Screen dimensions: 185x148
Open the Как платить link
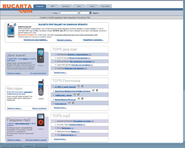coord(82,18)
